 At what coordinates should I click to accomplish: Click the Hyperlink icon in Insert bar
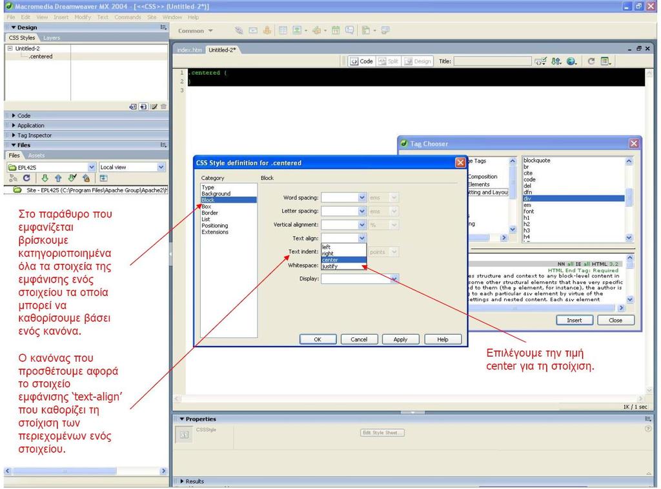coord(239,30)
